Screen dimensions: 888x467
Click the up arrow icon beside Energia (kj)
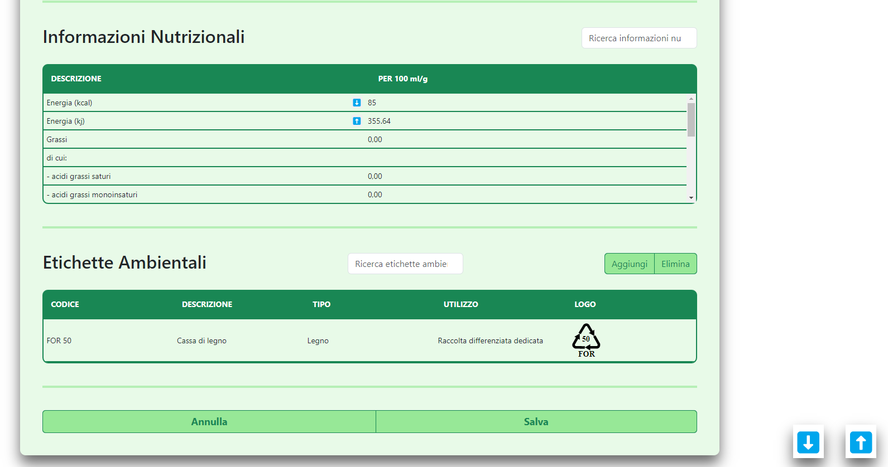(357, 121)
